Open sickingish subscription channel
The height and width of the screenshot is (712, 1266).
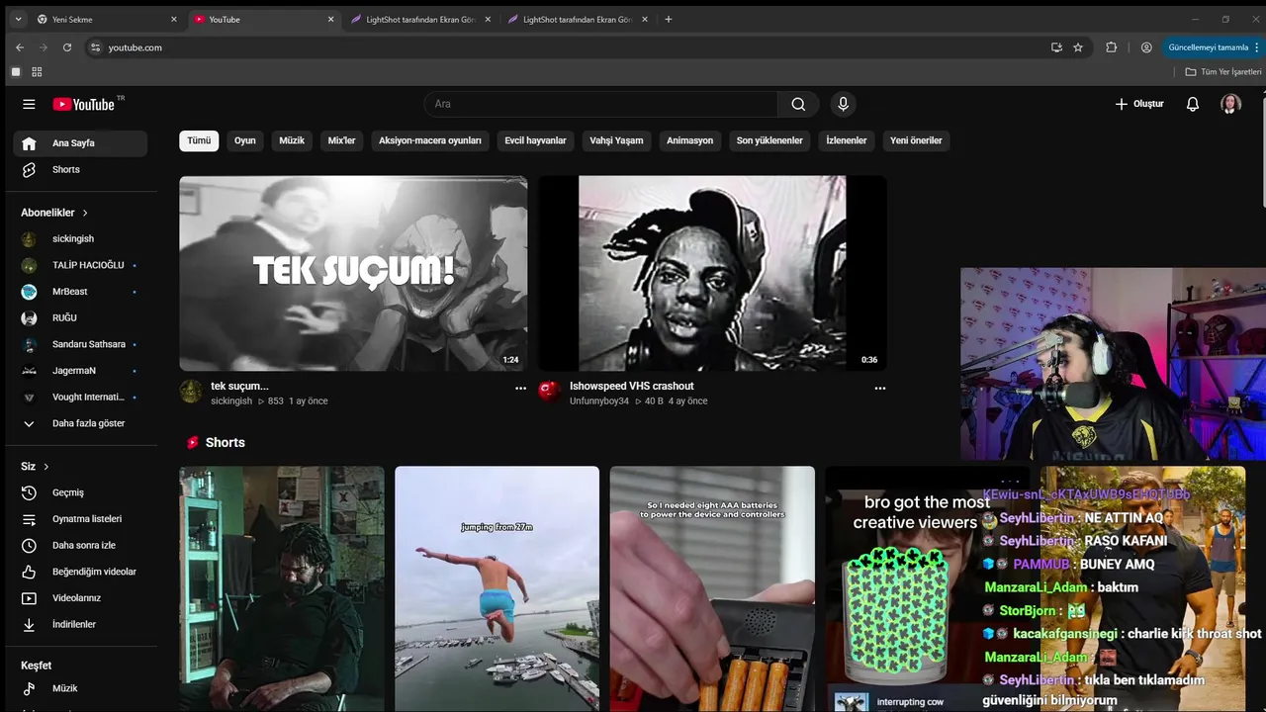[x=80, y=239]
